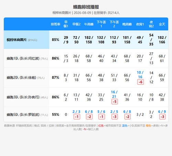Screen dimensions: 172x156
Task: Click the 86% rate of 蜂跑1队
Action: (x=55, y=58)
